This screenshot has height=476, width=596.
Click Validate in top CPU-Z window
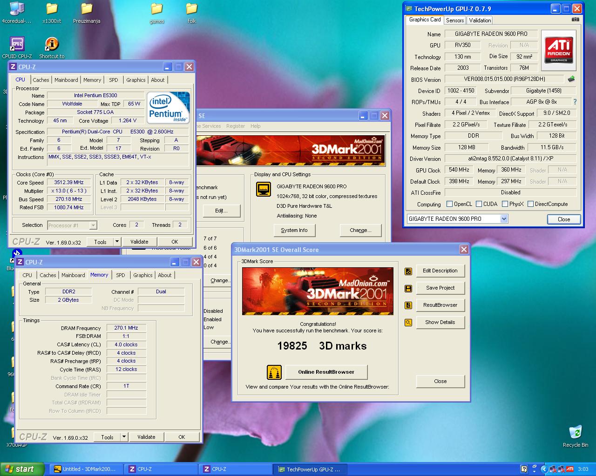point(139,242)
